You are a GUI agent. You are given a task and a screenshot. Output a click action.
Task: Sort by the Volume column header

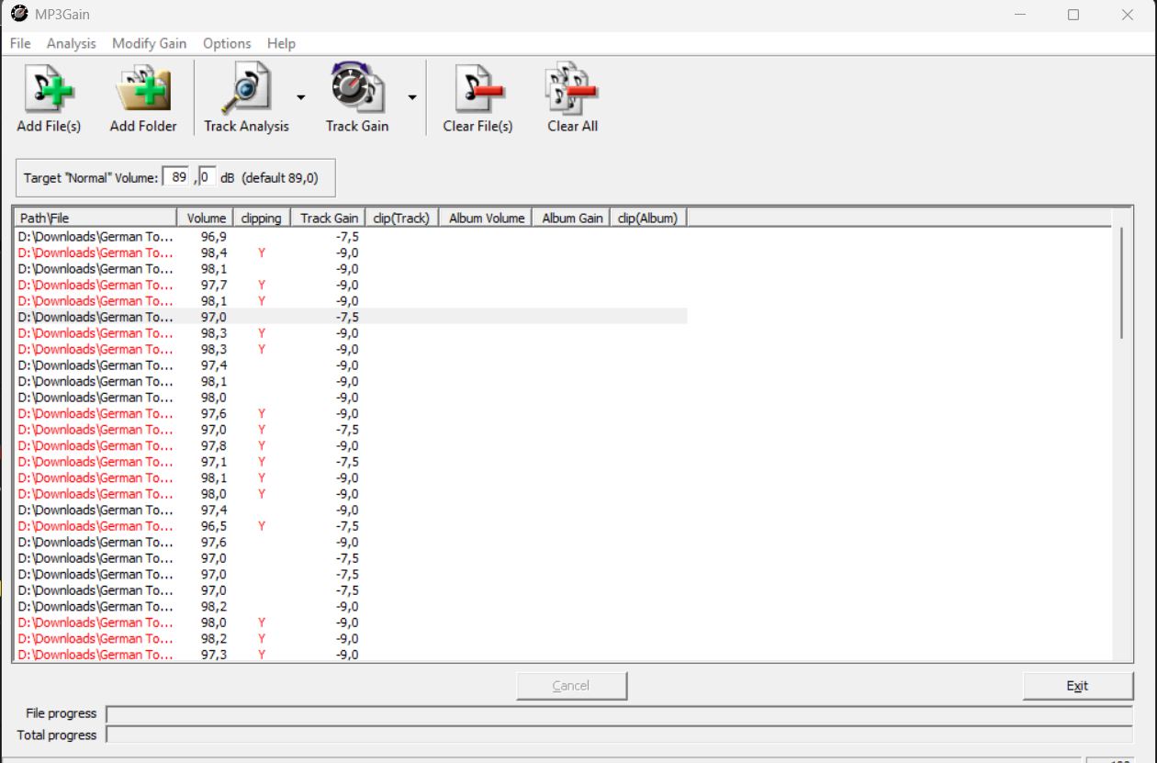click(x=206, y=218)
